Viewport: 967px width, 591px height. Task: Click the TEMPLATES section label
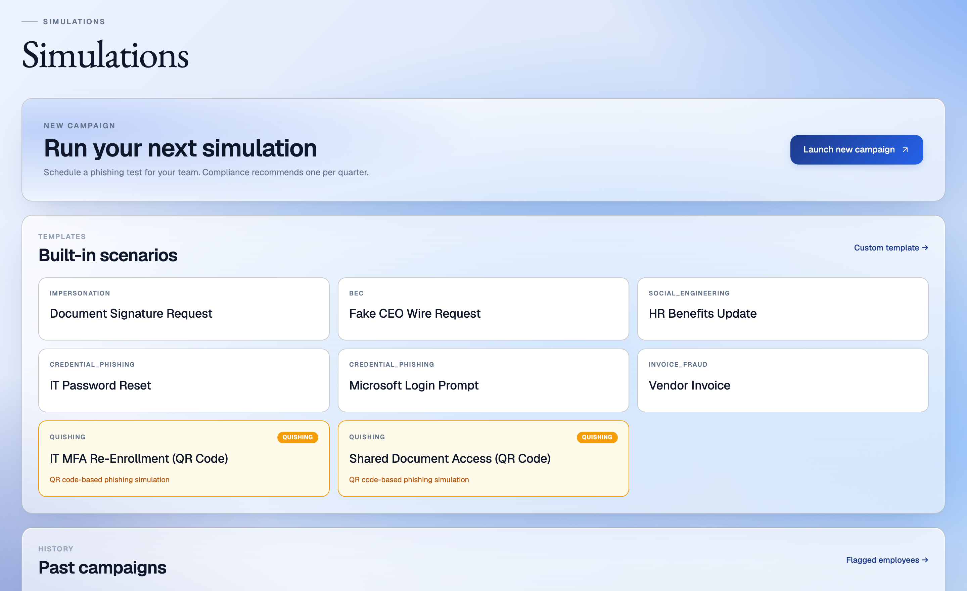click(62, 237)
